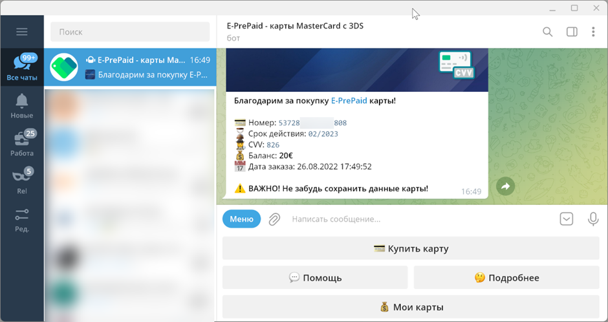Focus the 'Поиск' search field

click(130, 32)
